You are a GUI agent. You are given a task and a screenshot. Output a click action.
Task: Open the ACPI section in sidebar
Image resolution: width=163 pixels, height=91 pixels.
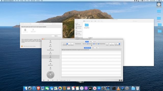[50, 41]
